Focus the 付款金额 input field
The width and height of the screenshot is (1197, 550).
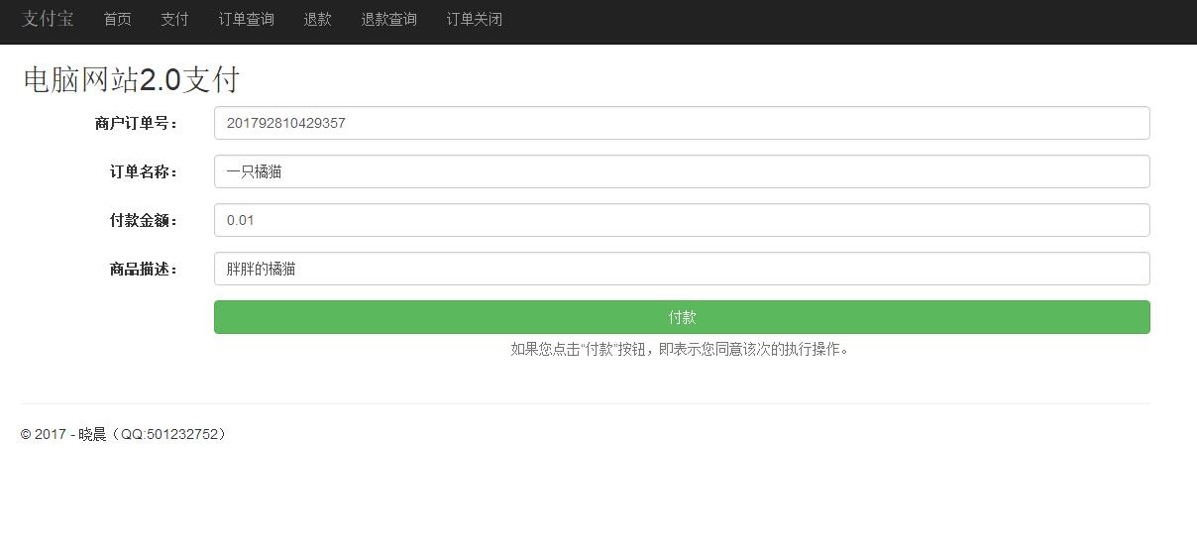682,220
